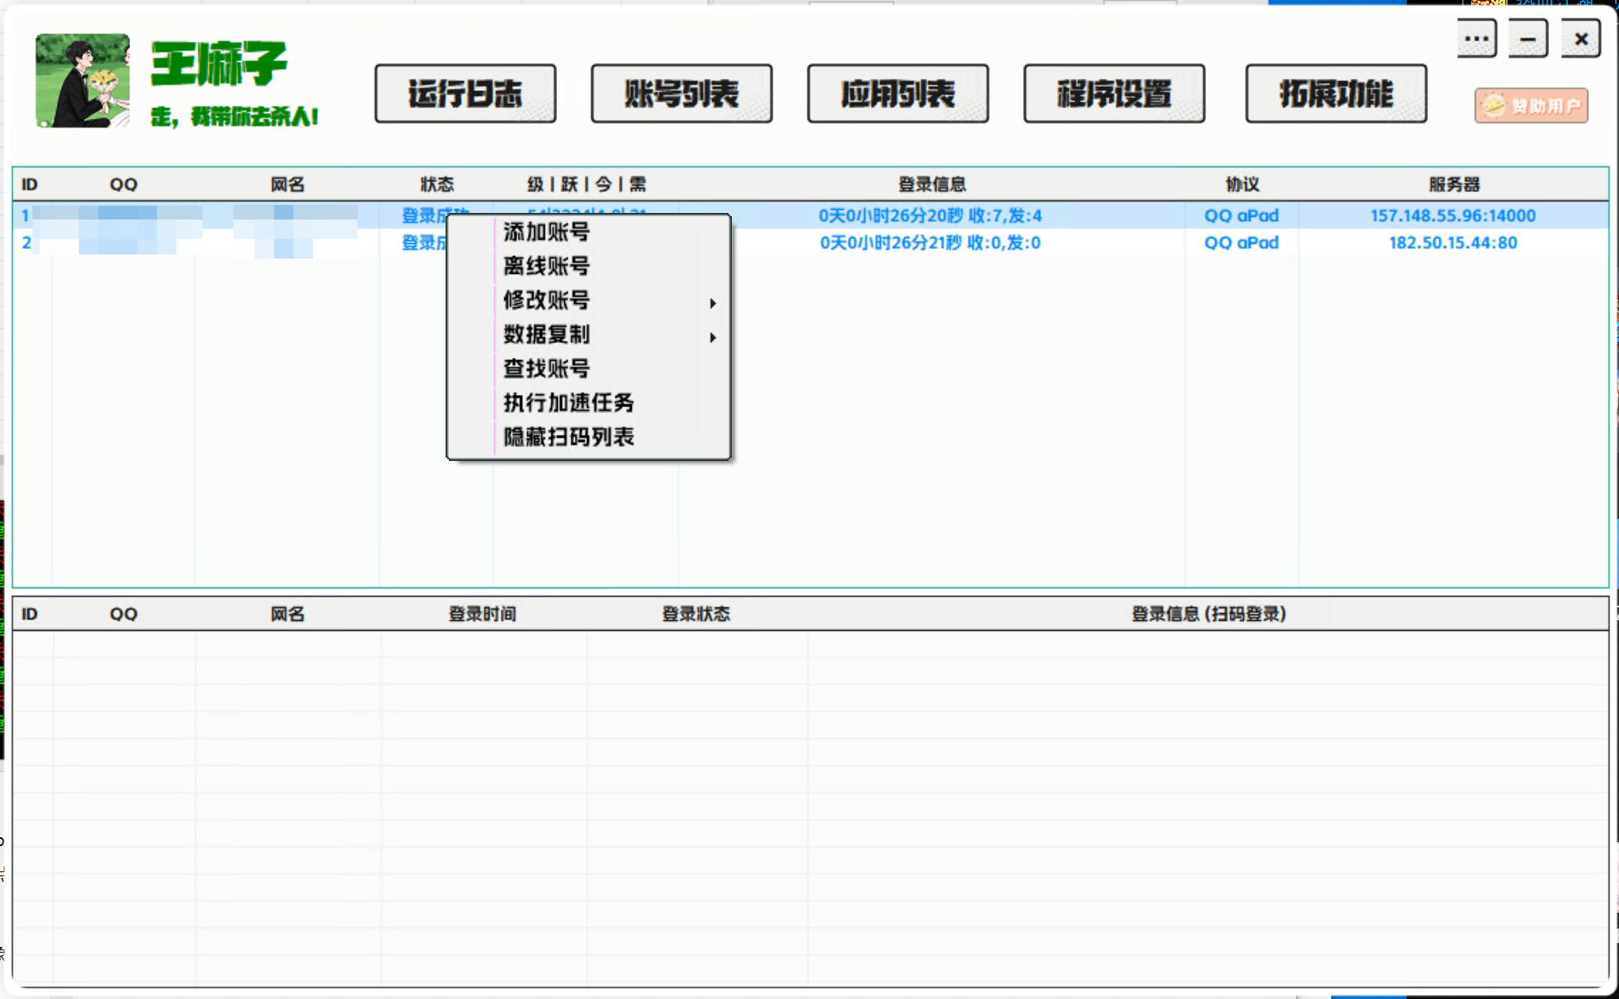Run 执行加速任务 from the context menu
Viewport: 1619px width, 999px height.
(568, 403)
